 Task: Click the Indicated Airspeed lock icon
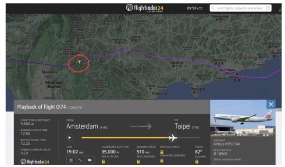pos(162,160)
